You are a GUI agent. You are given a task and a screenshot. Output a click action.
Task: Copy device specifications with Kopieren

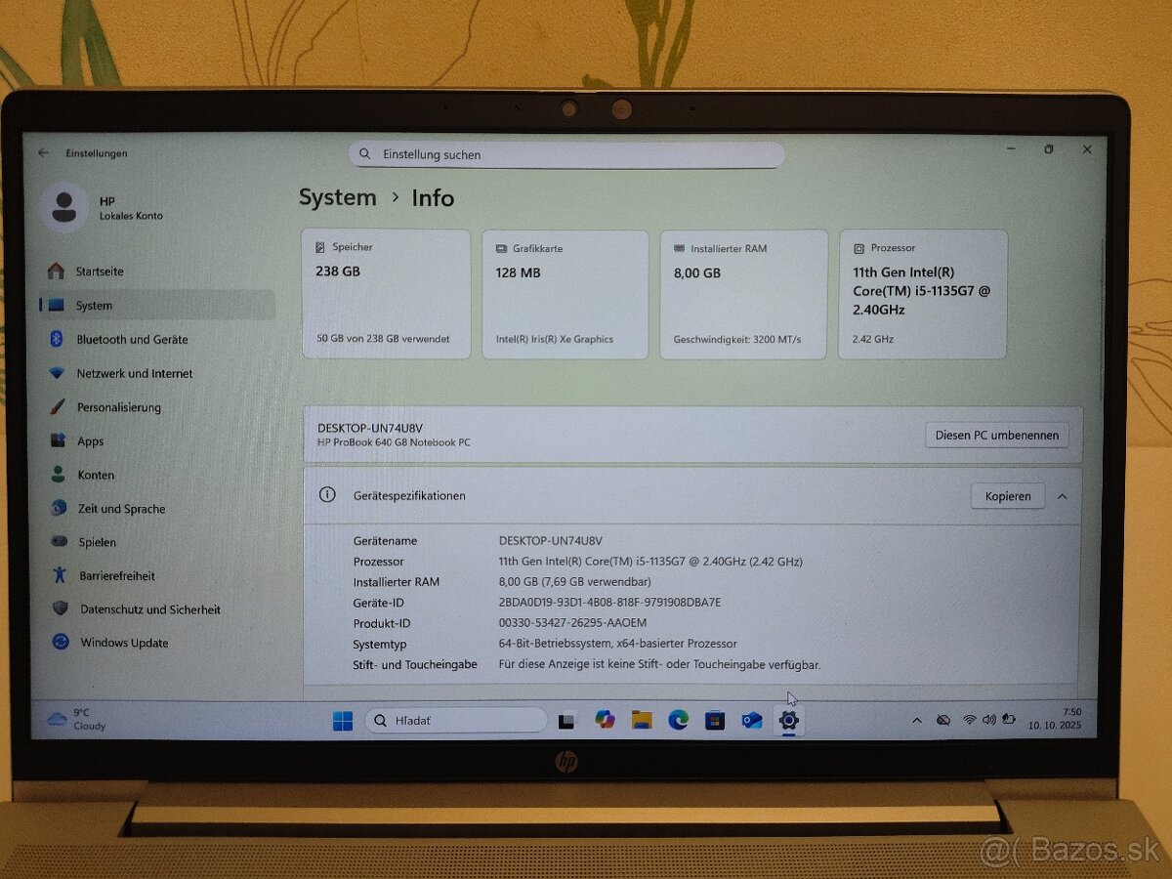pos(1007,496)
